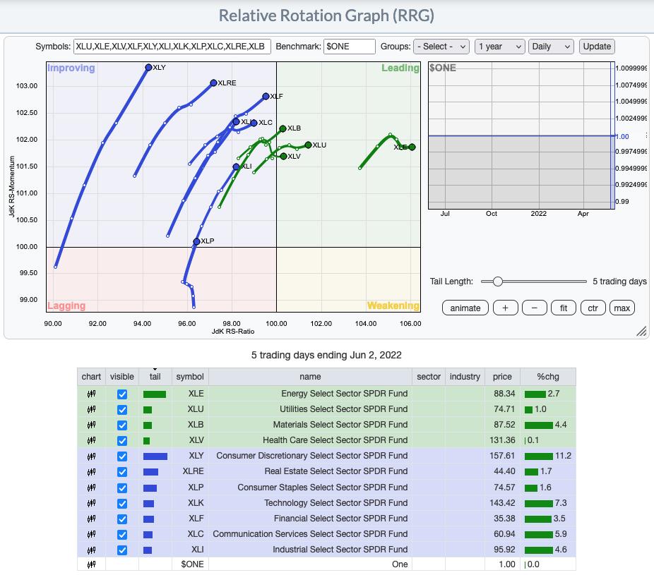Open the chart icon for XLE row
The image size is (654, 575).
pos(91,394)
